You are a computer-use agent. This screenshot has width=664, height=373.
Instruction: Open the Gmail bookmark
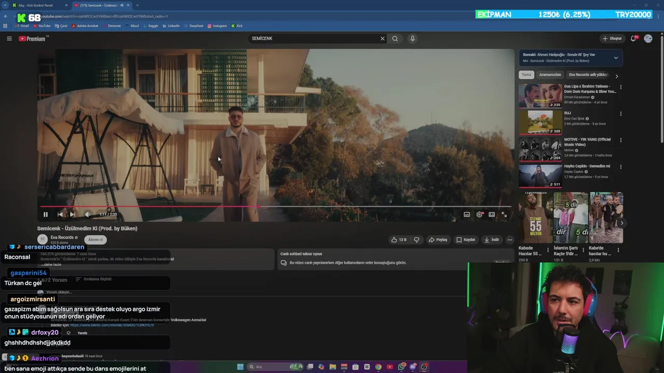point(22,25)
